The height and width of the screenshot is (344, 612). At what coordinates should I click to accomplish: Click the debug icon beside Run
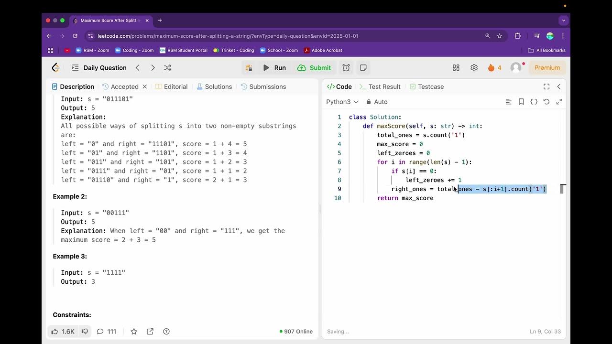[x=249, y=68]
